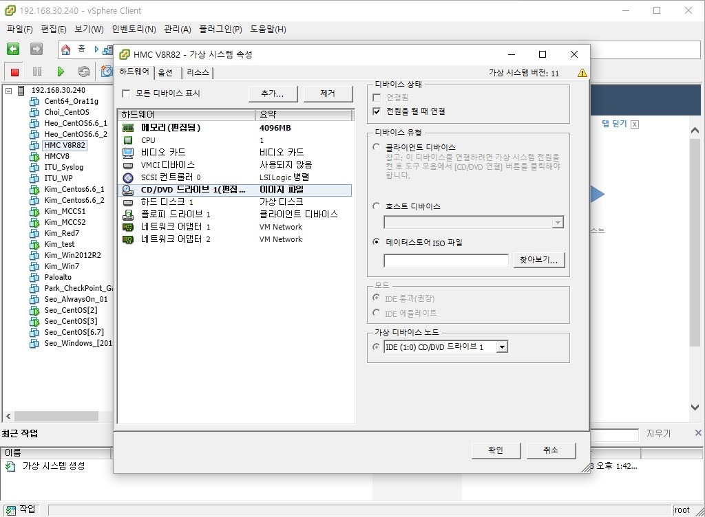The height and width of the screenshot is (517, 705).
Task: Enable the show all devices checkbox
Action: [126, 93]
